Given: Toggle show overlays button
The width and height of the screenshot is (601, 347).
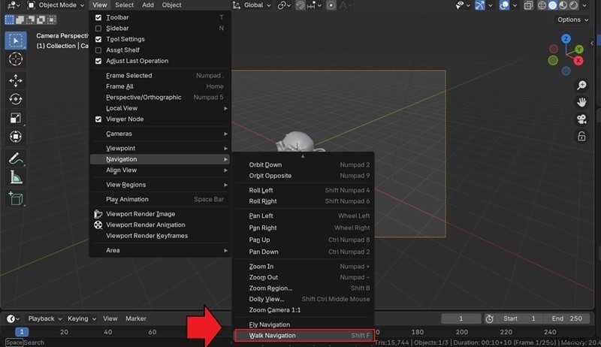Looking at the screenshot, I should [x=504, y=5].
